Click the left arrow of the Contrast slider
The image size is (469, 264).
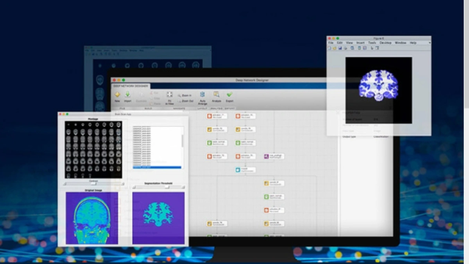pyautogui.click(x=65, y=183)
